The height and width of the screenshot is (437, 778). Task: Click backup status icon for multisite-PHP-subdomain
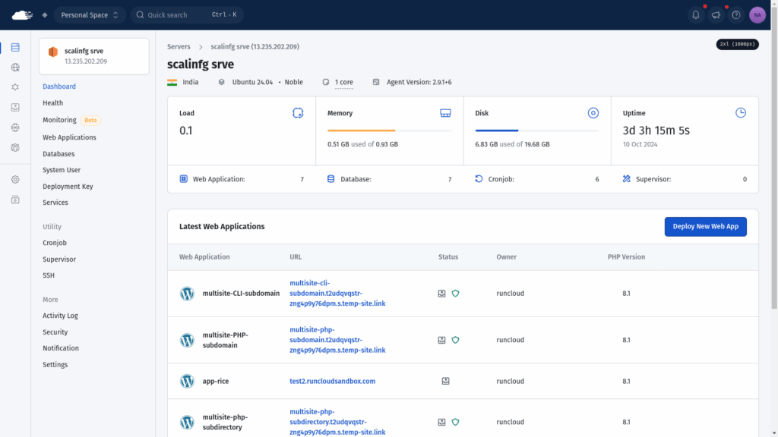coord(441,340)
